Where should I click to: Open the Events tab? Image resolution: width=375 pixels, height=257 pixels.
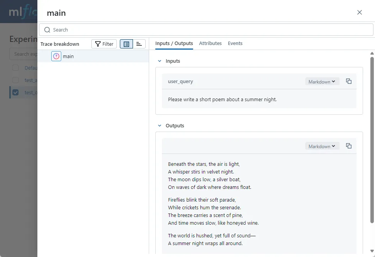click(x=235, y=43)
